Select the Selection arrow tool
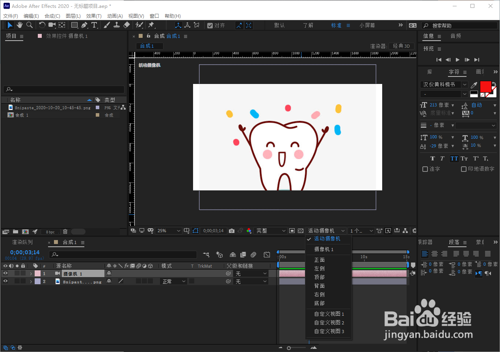 coord(10,25)
